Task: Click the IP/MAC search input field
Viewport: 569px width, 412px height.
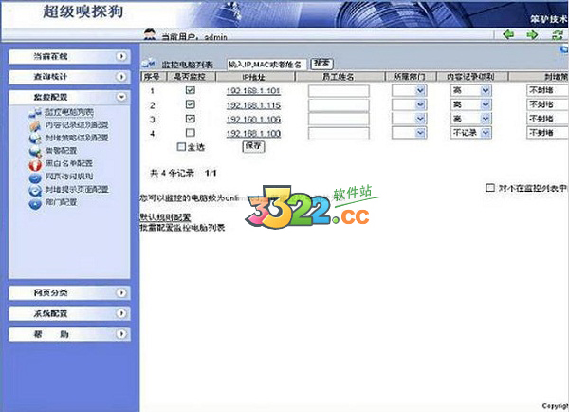Action: [x=266, y=64]
